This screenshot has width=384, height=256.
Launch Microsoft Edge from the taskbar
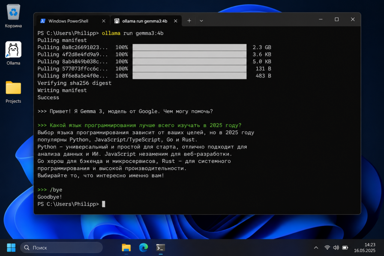pyautogui.click(x=143, y=248)
